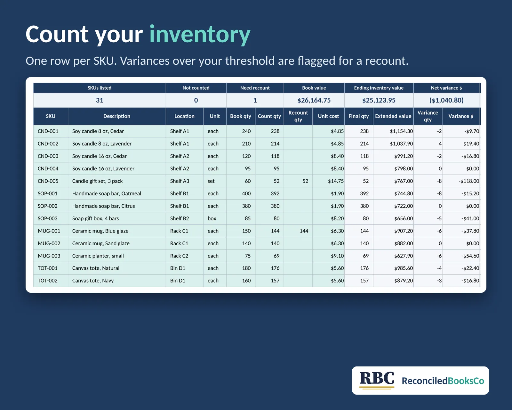Select book qty 400 for SOP-001

(x=241, y=194)
